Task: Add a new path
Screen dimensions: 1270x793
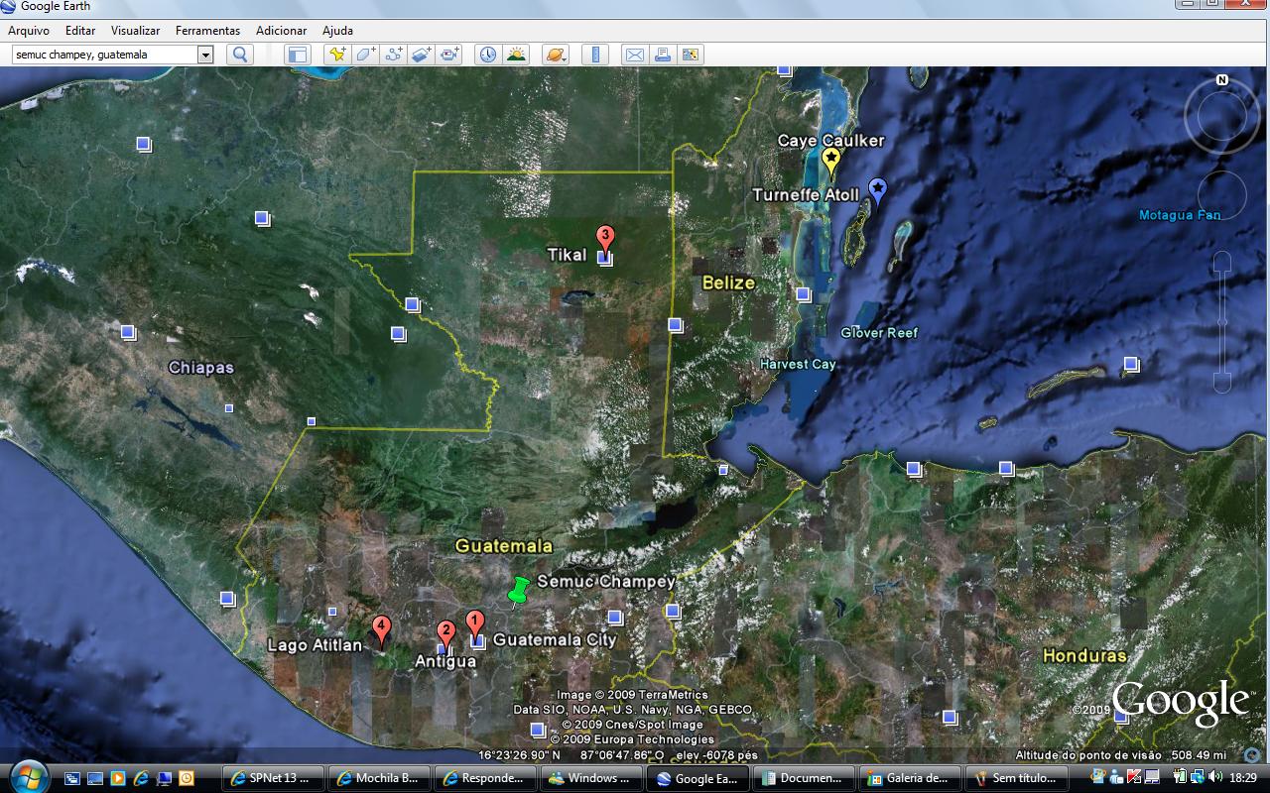Action: click(x=394, y=55)
